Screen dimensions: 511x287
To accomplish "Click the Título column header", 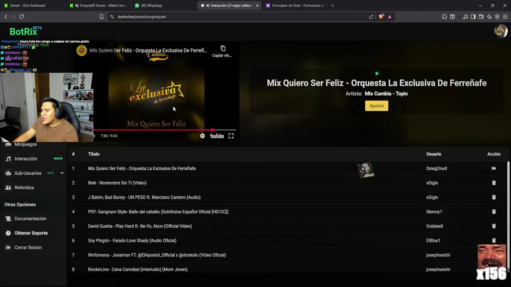I will pos(94,154).
